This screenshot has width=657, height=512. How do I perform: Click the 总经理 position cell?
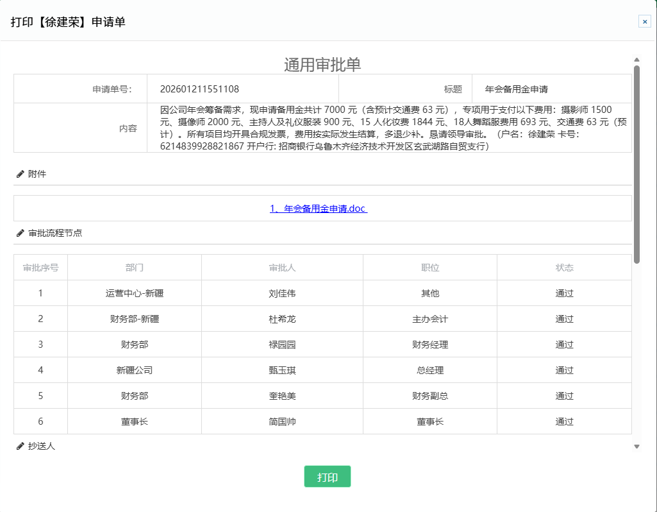(x=430, y=370)
